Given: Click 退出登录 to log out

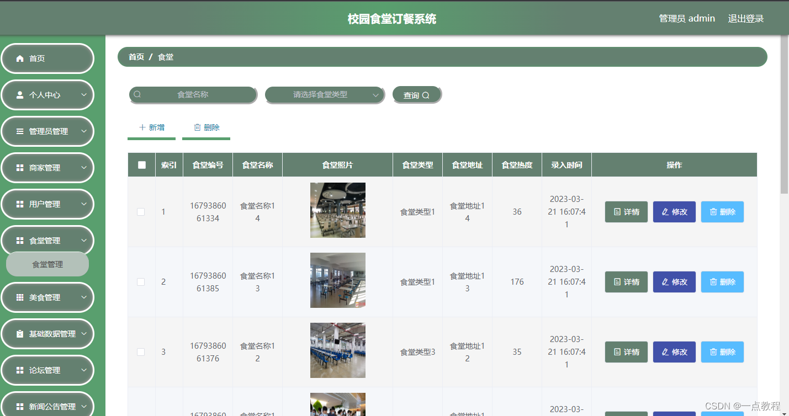Looking at the screenshot, I should pos(745,18).
